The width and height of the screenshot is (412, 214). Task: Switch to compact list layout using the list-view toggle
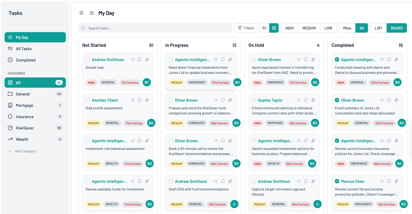264,28
